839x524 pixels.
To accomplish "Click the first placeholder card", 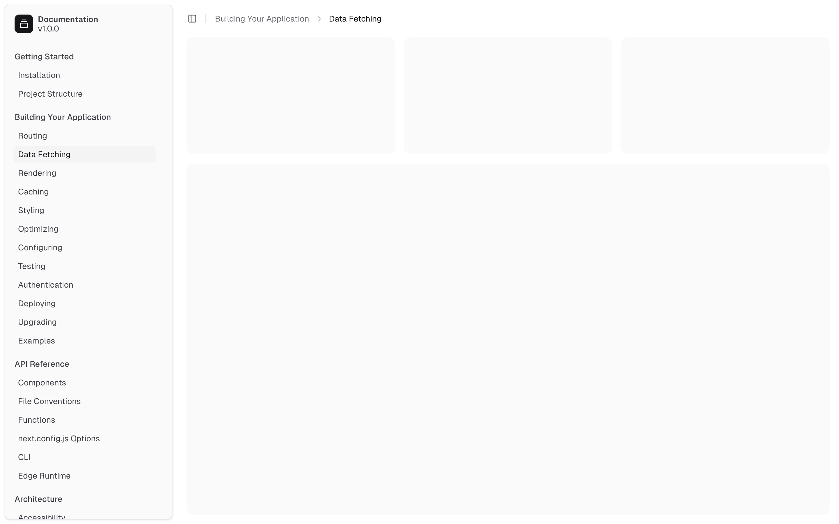I will [290, 96].
